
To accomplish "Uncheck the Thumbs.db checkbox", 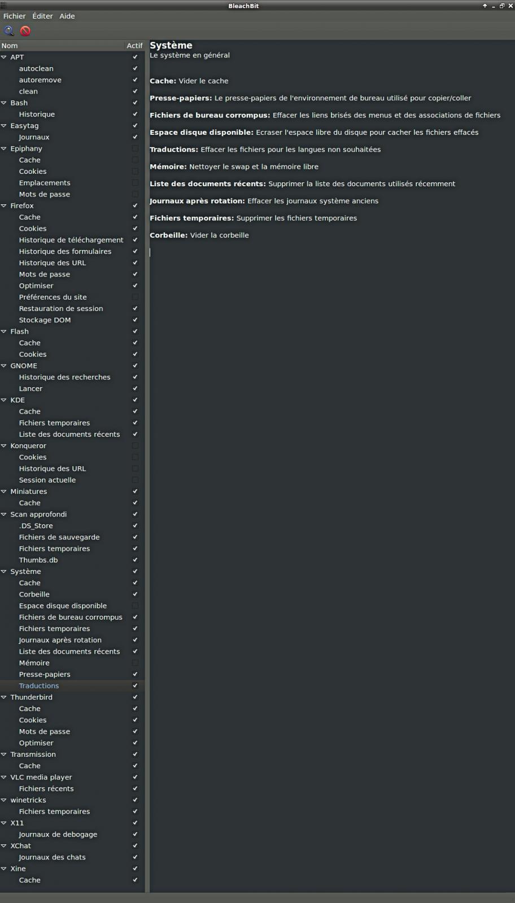I will [135, 560].
